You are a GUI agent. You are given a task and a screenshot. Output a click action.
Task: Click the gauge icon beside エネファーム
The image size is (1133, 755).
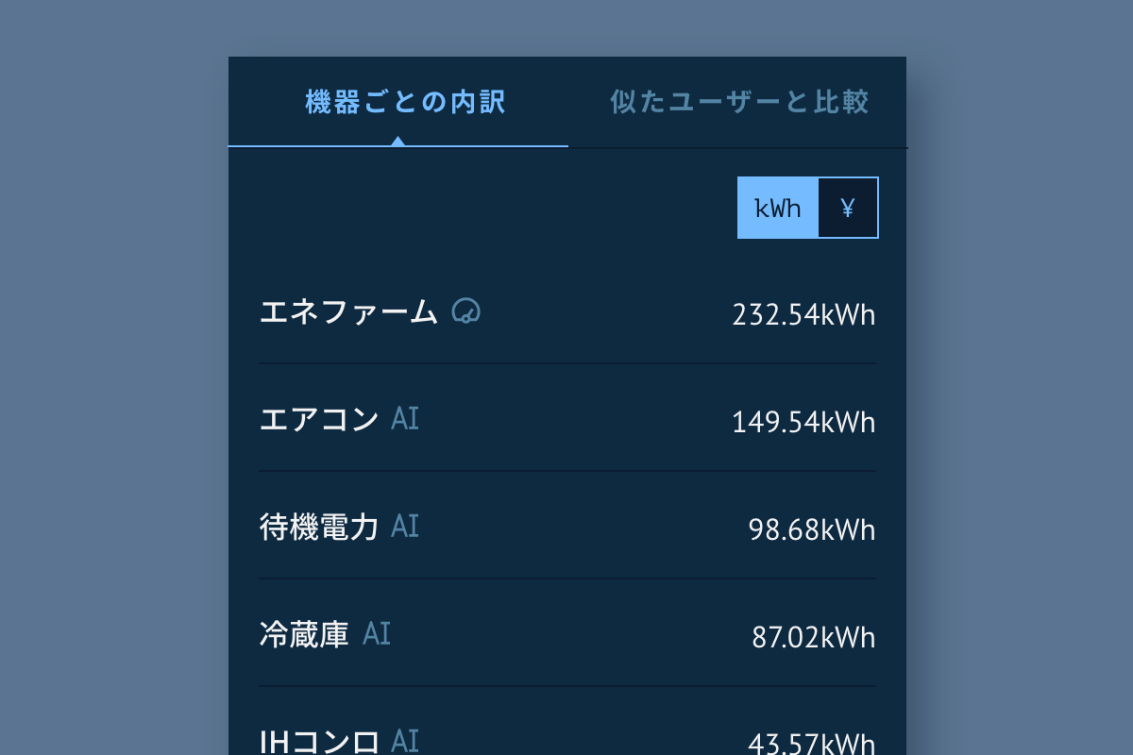(x=466, y=310)
